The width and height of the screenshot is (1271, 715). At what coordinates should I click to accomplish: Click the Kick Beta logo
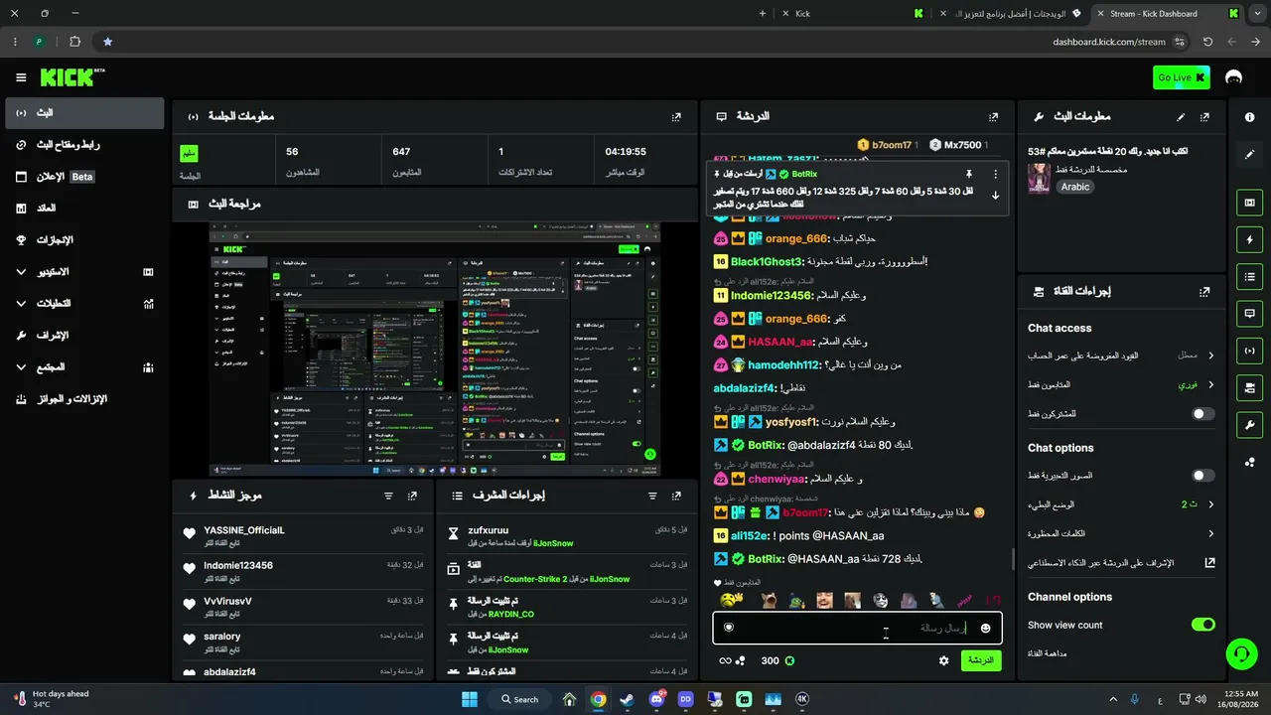[x=72, y=77]
